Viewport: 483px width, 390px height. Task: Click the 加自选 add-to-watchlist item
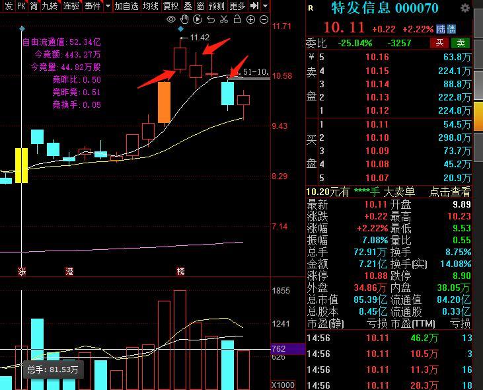click(127, 5)
